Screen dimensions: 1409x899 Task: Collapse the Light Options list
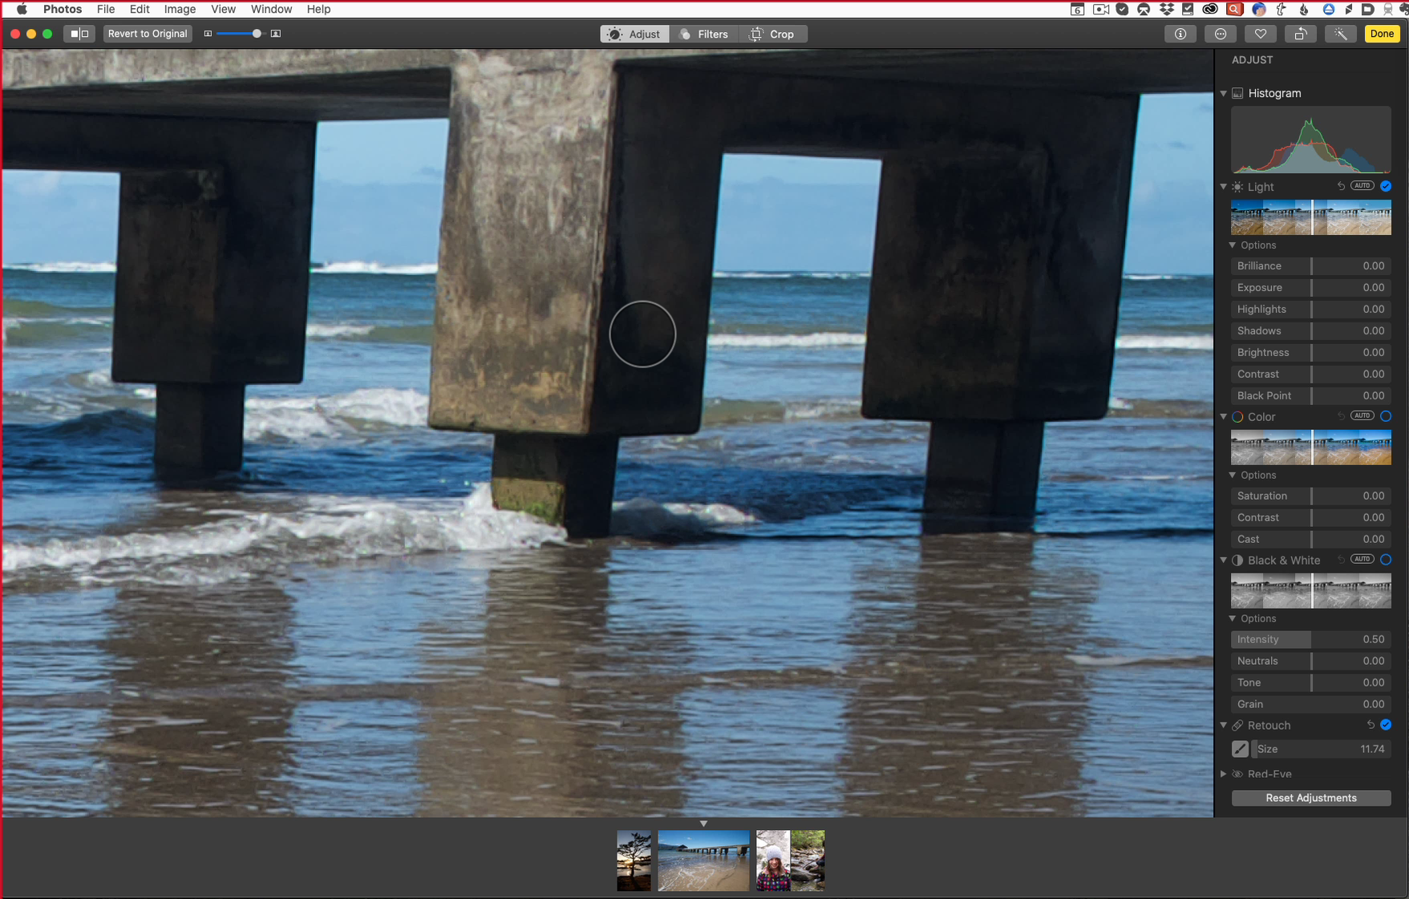click(1233, 245)
